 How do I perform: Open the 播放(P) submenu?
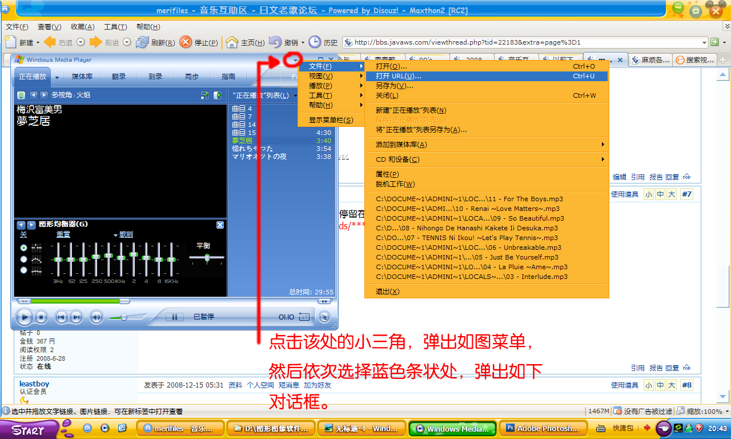[331, 86]
